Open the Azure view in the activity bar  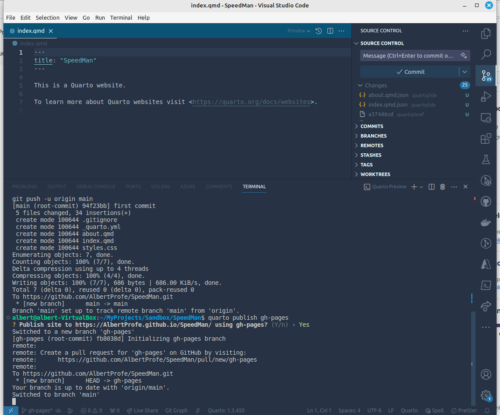pos(486,264)
